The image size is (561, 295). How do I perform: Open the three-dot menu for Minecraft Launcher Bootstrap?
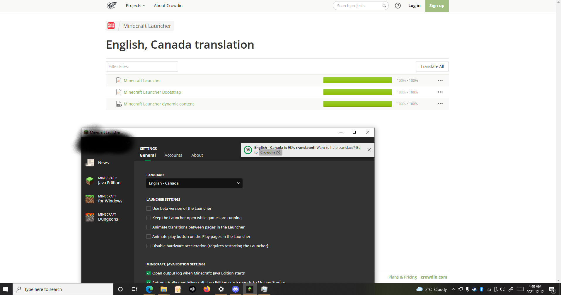440,92
